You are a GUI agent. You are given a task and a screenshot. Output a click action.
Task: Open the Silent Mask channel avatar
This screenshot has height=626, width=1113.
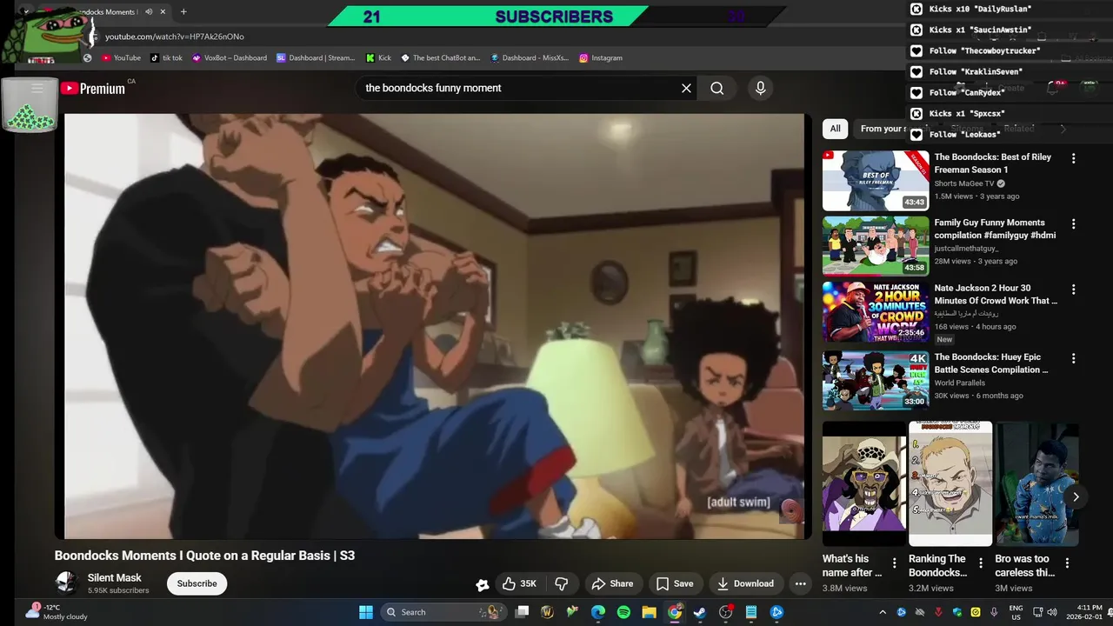[x=66, y=583]
